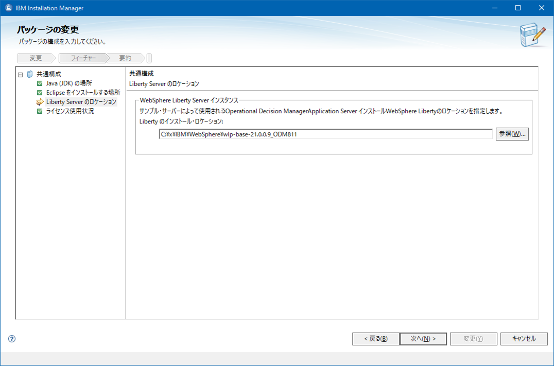
Task: Click the 共通構成 heading in the right pane
Action: (x=141, y=74)
